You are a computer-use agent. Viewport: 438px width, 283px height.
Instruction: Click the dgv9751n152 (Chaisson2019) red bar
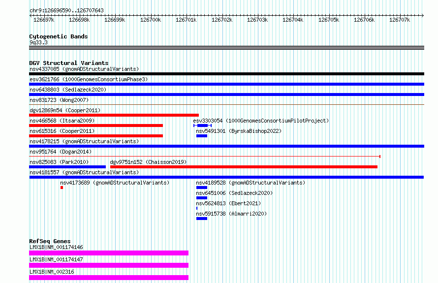click(x=244, y=167)
